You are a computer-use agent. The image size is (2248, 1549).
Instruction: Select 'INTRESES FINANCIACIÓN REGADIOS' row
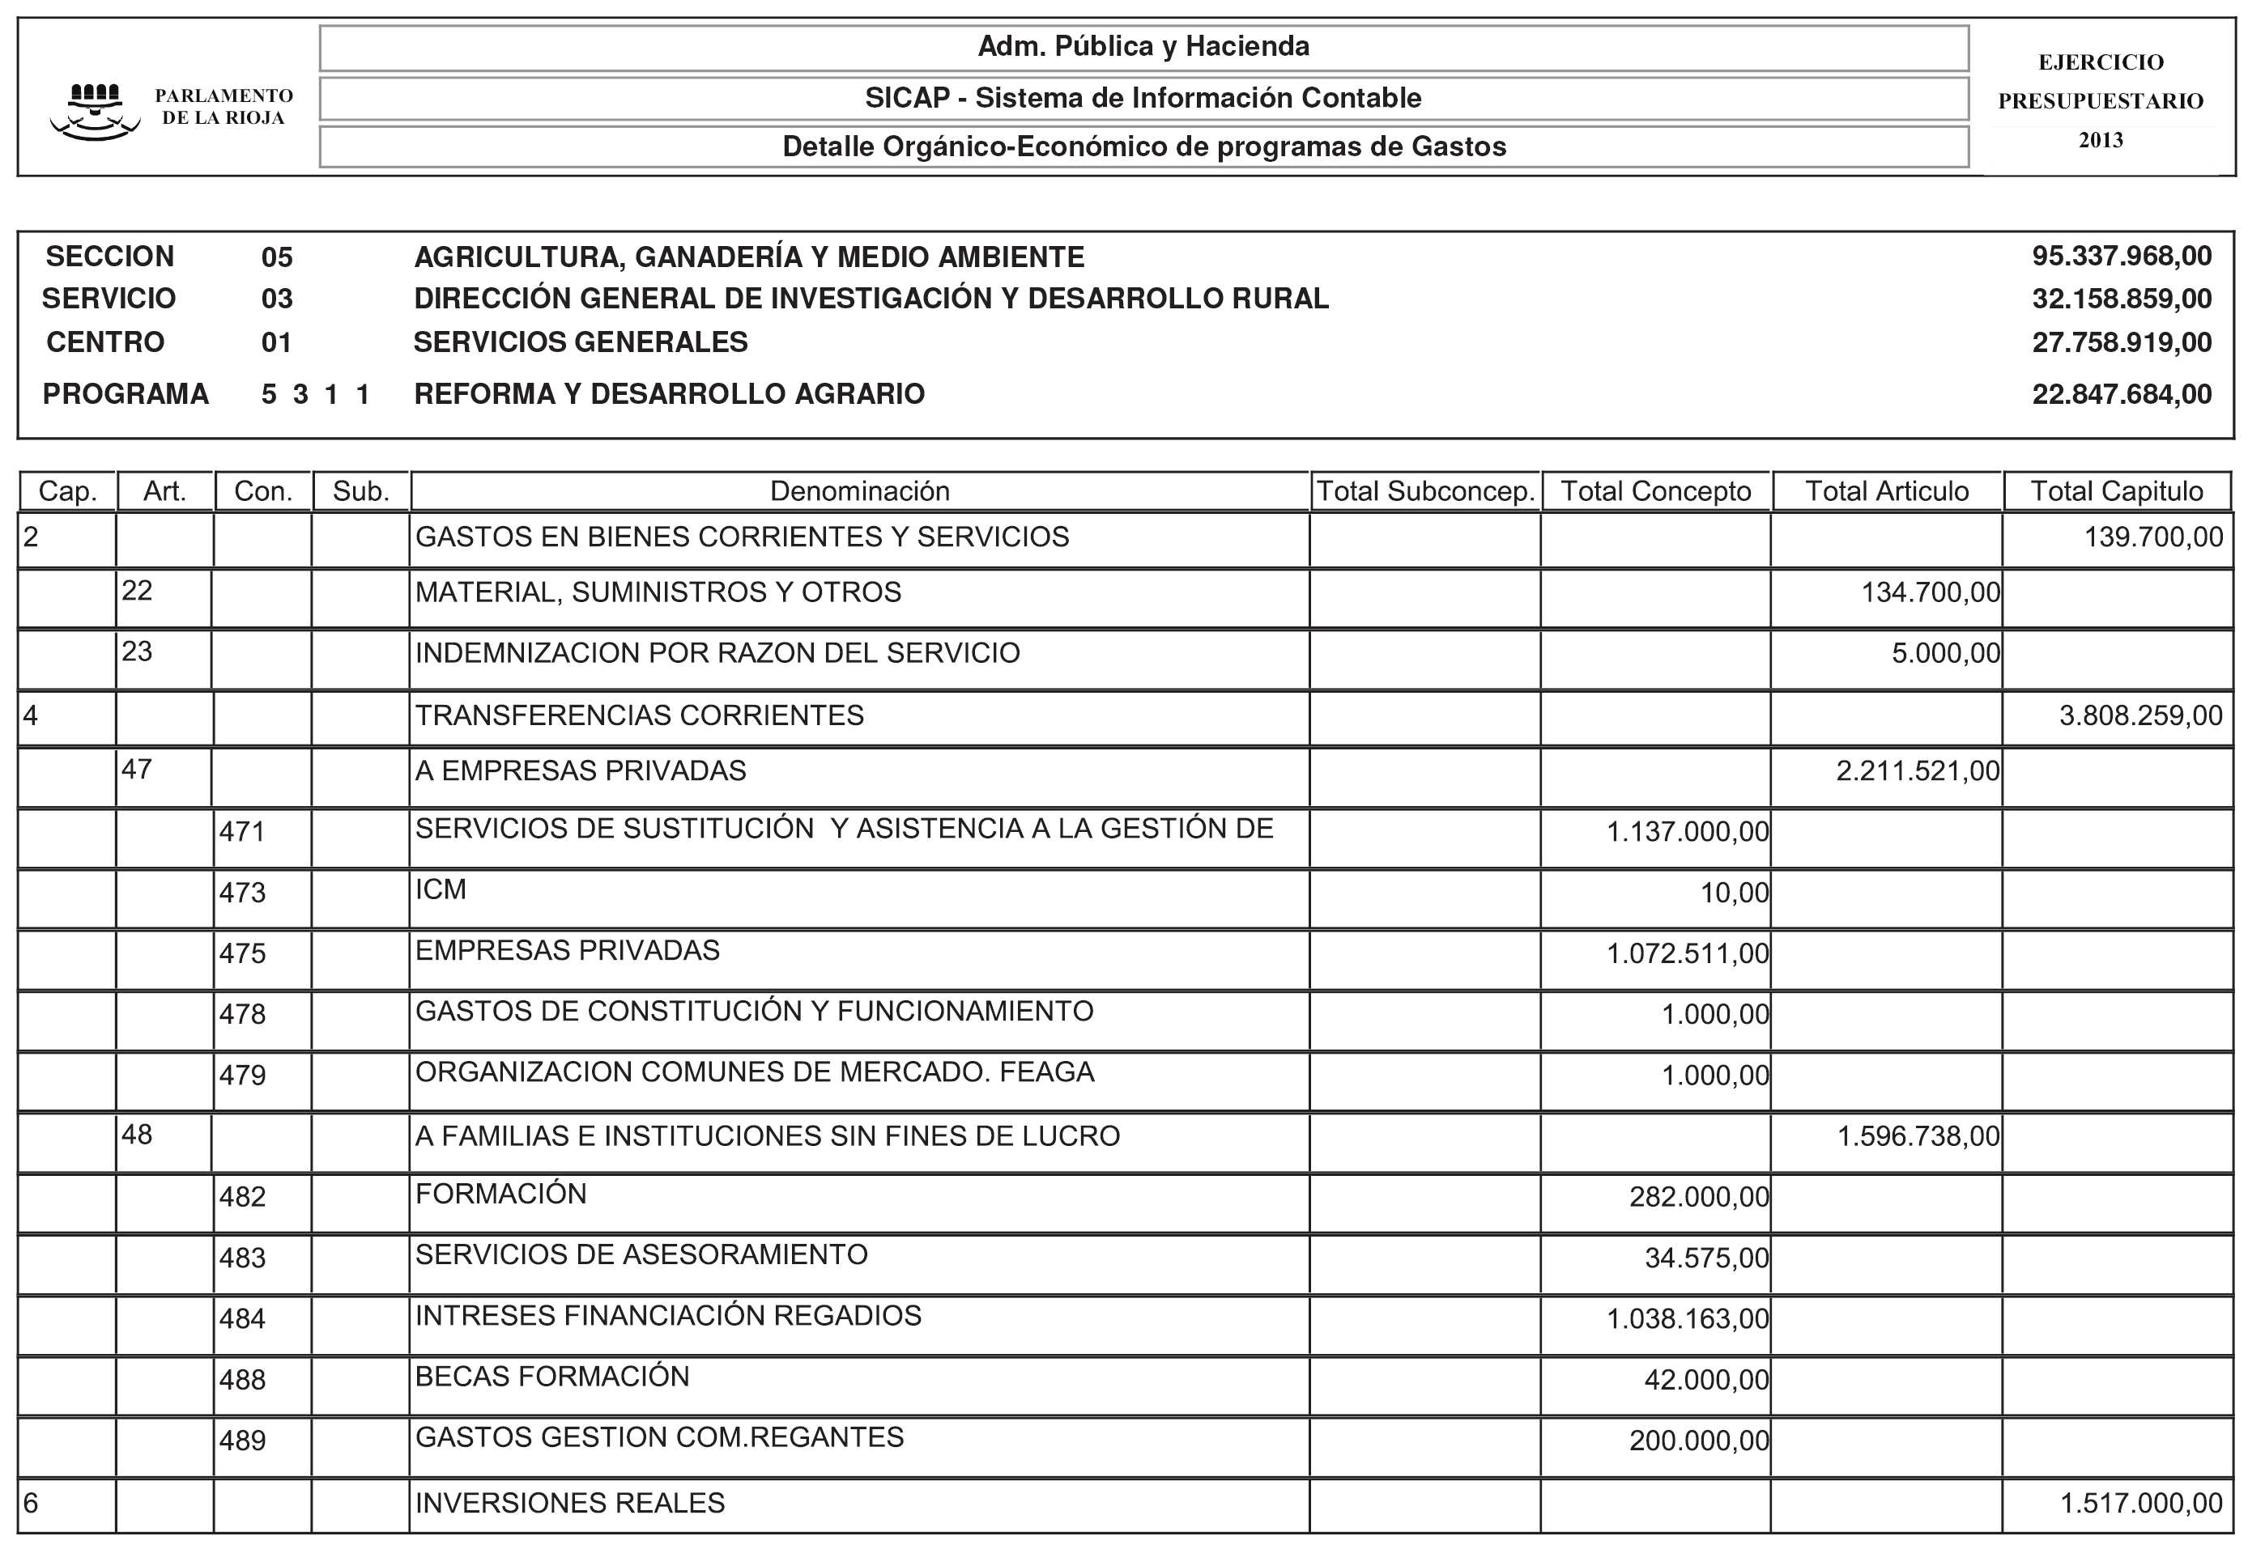[x=1126, y=1326]
